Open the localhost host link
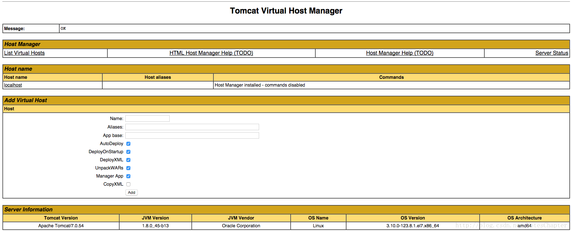The image size is (571, 232). [x=13, y=85]
